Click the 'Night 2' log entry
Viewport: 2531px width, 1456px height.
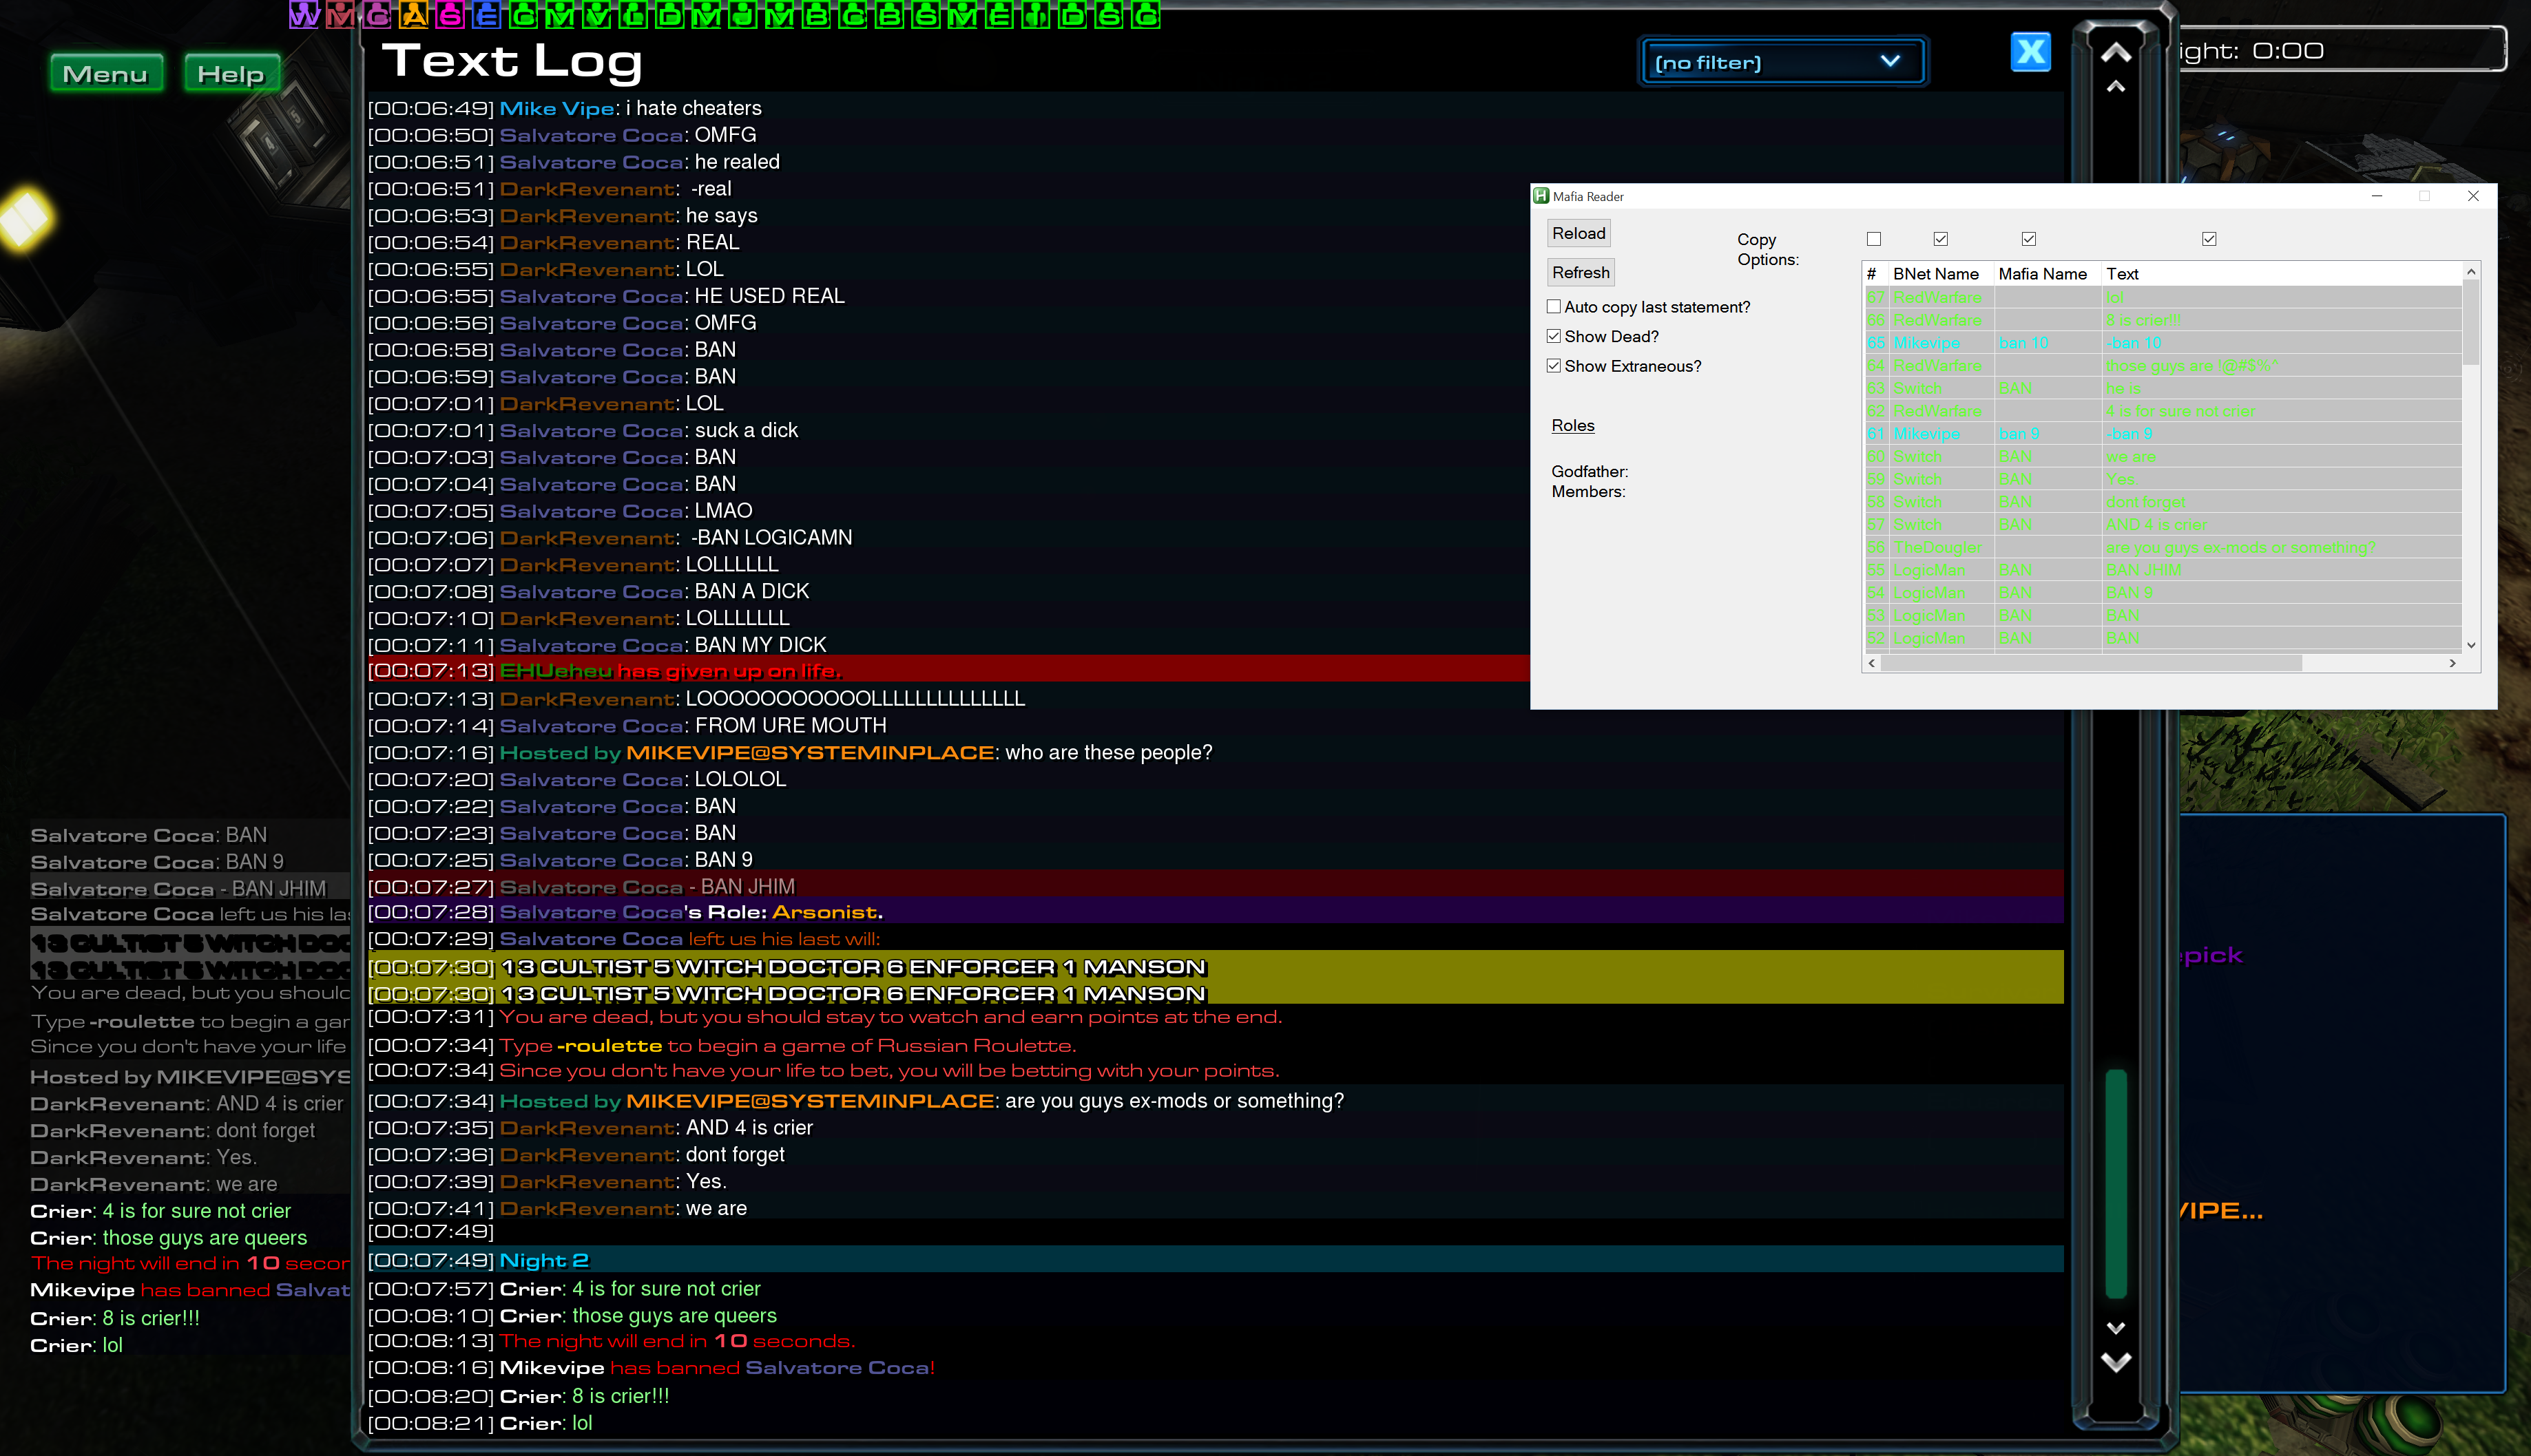pos(1216,1260)
